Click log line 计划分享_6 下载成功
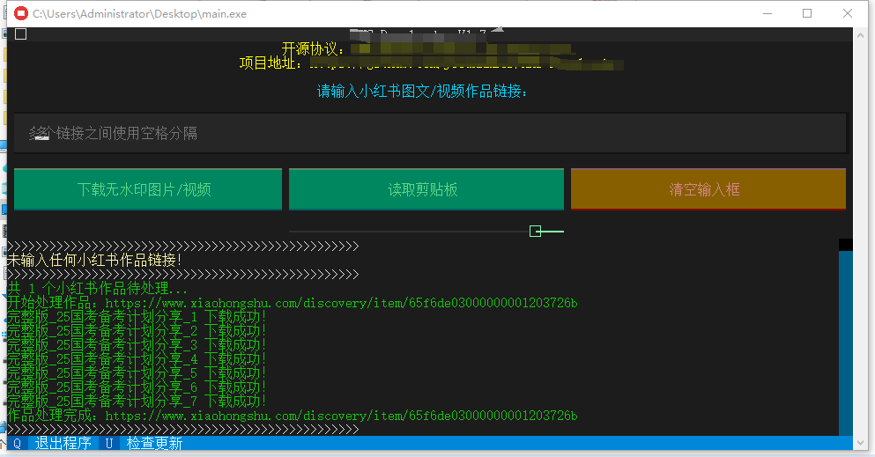This screenshot has width=875, height=457. click(x=137, y=387)
